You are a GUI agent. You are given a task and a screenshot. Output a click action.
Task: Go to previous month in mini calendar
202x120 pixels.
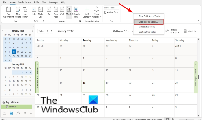point(3,31)
